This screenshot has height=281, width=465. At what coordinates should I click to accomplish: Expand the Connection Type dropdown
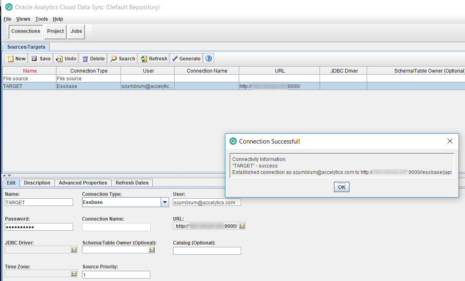[x=164, y=202]
